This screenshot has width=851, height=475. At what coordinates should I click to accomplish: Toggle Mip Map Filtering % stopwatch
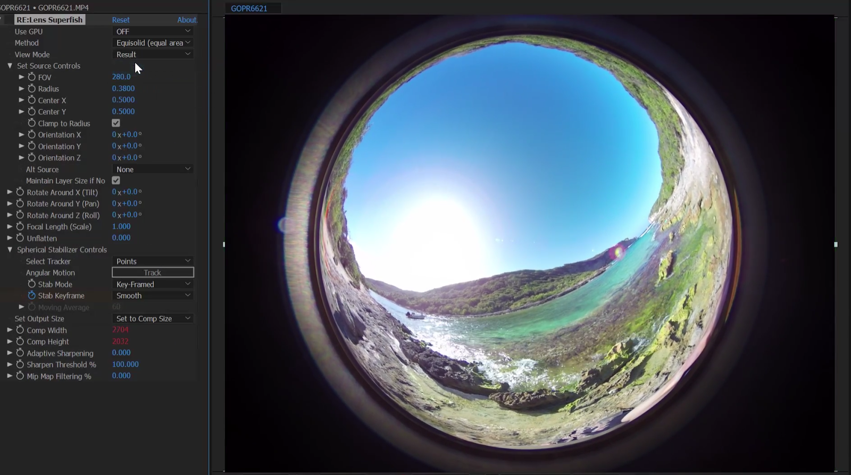[20, 376]
